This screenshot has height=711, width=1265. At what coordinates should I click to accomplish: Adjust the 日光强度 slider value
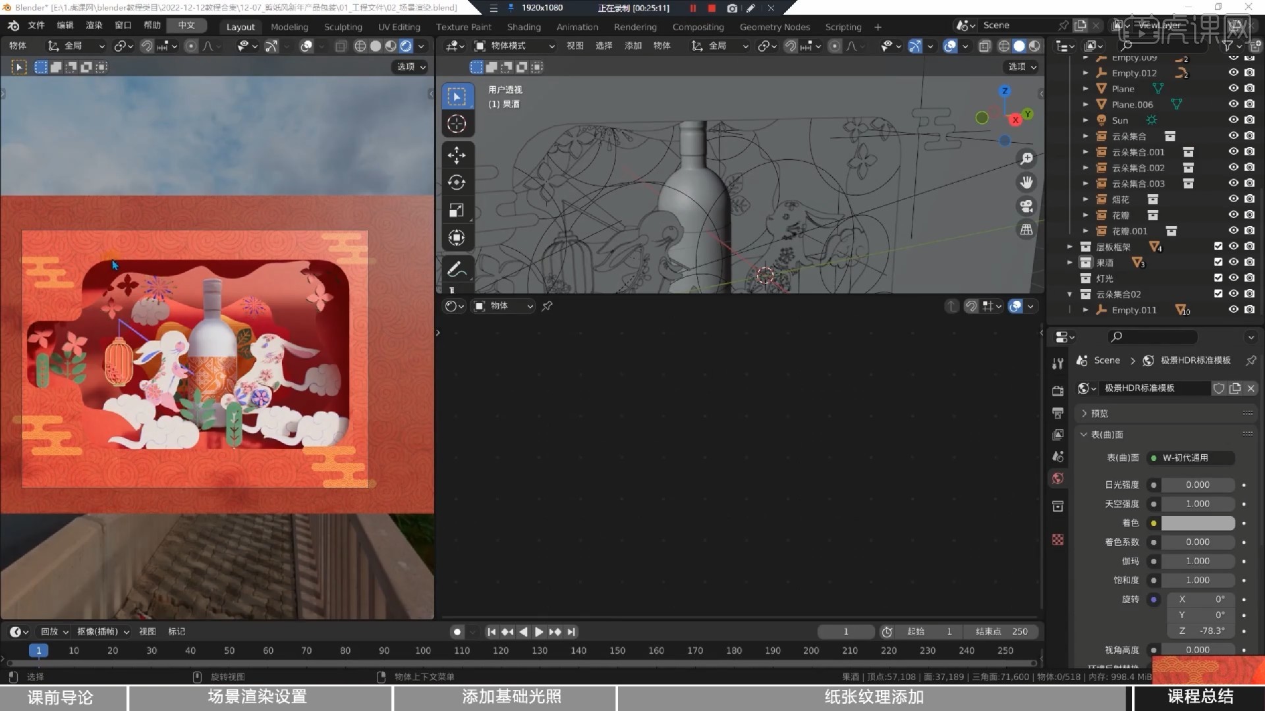pyautogui.click(x=1198, y=485)
